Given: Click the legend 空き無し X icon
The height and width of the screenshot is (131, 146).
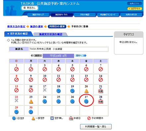Looking at the screenshot, I should click(52, 118).
